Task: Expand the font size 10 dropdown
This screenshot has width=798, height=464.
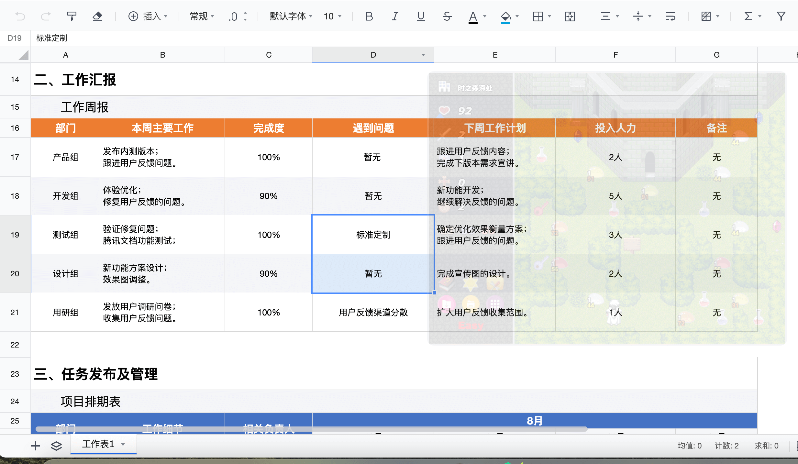Action: coord(333,16)
